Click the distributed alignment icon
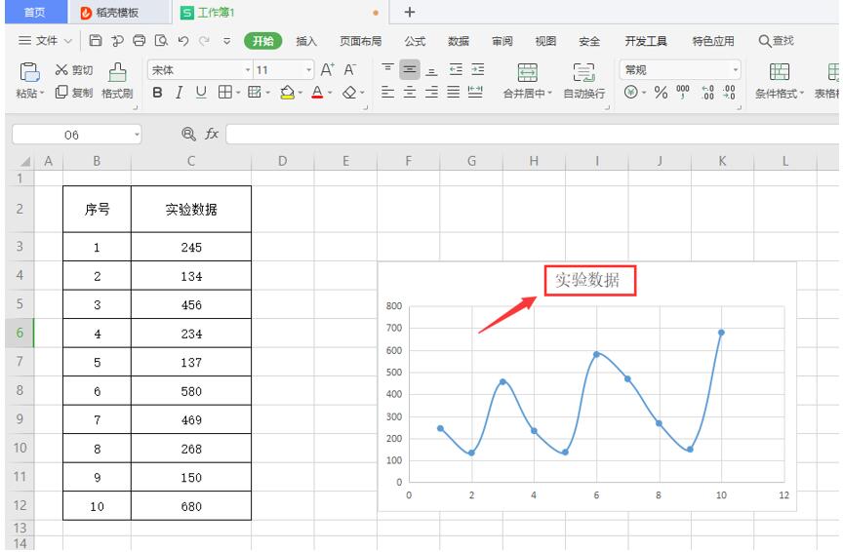The width and height of the screenshot is (843, 552). click(475, 92)
